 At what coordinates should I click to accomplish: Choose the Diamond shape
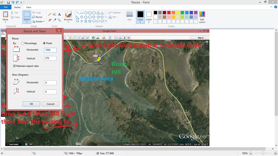pyautogui.click(x=81, y=17)
